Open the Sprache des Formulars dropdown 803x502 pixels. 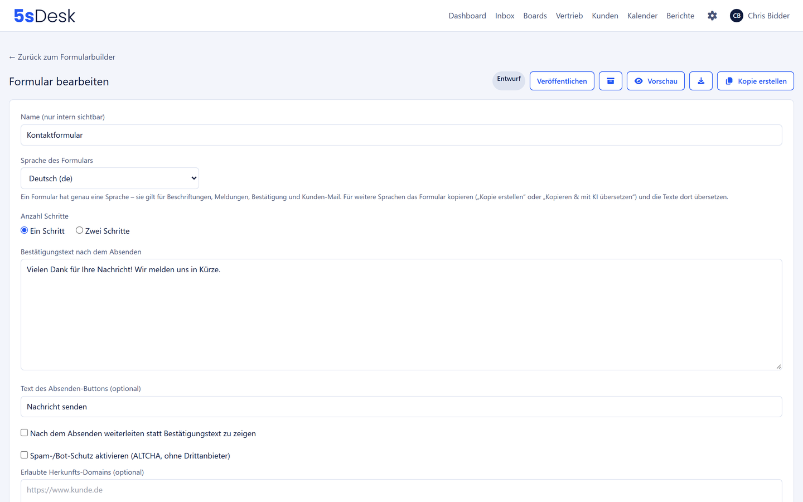point(110,178)
